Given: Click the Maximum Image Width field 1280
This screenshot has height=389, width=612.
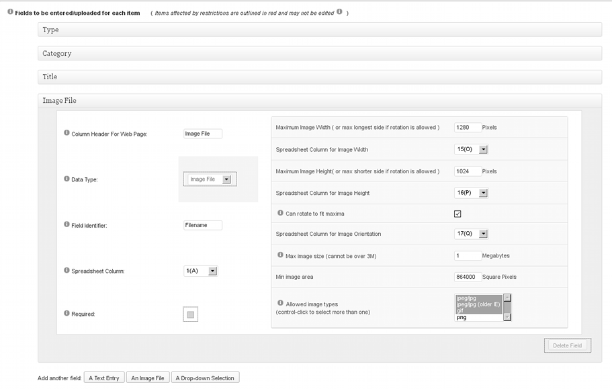Looking at the screenshot, I should click(x=468, y=127).
